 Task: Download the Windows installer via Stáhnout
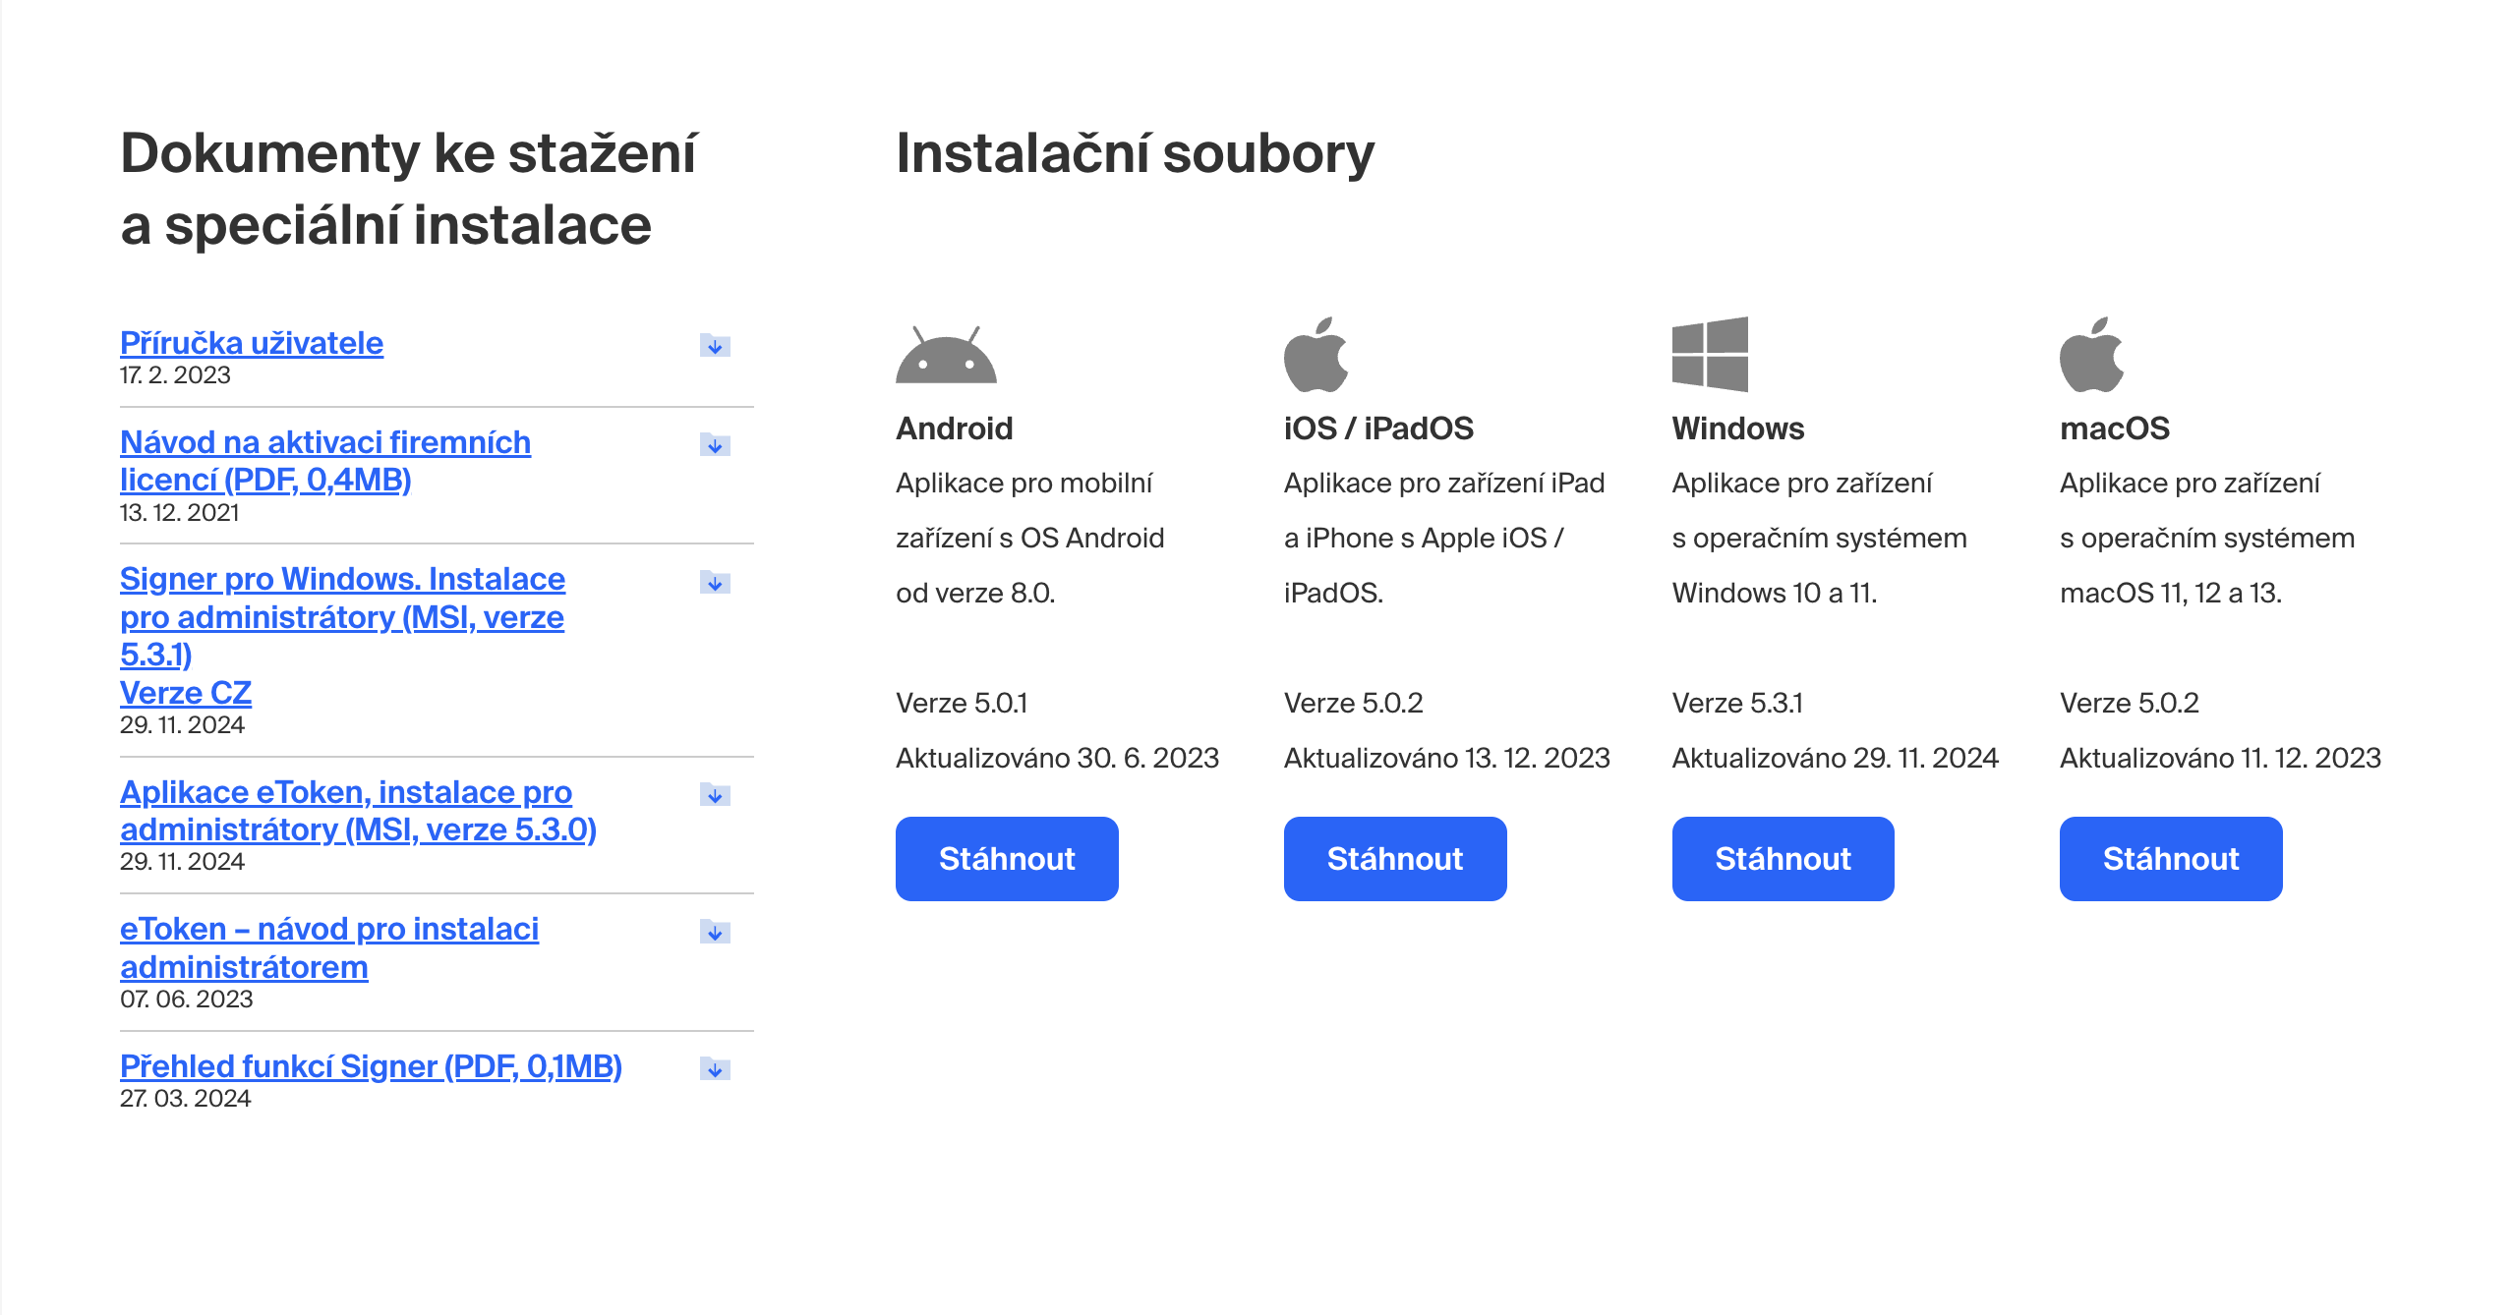coord(1782,858)
